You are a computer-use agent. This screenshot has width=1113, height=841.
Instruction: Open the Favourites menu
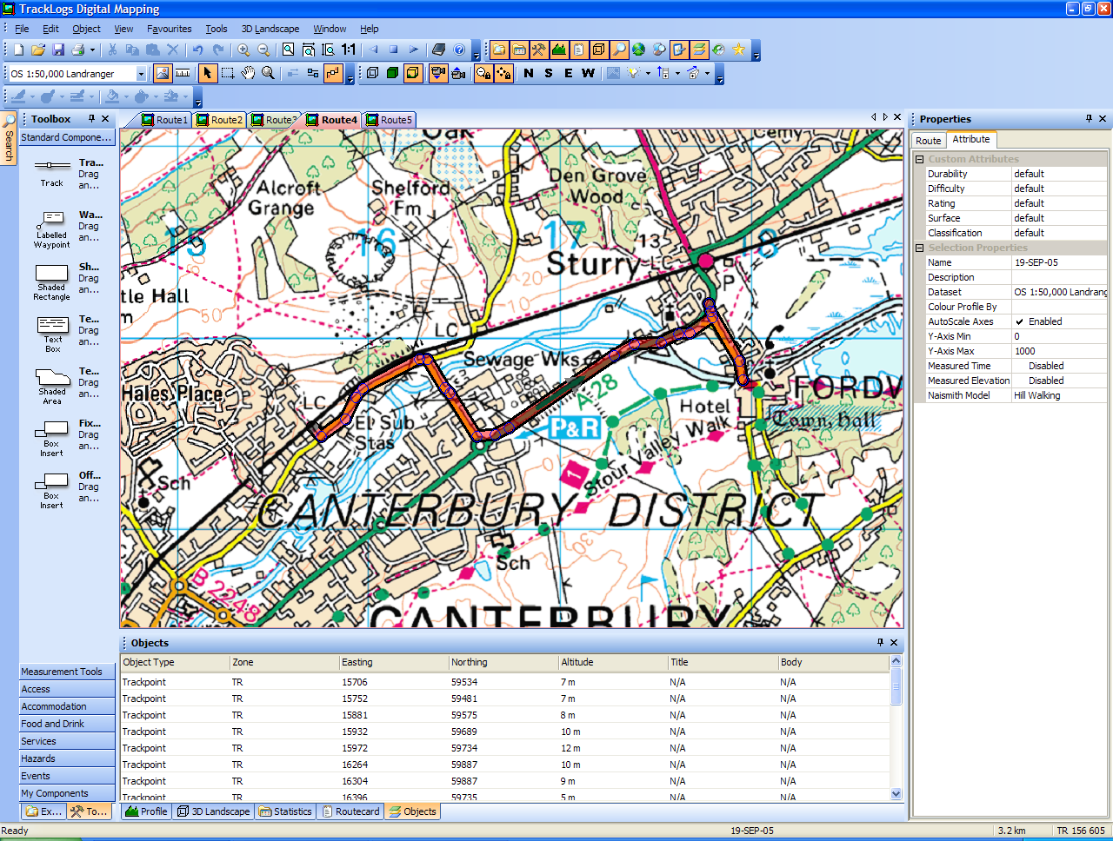tap(170, 29)
